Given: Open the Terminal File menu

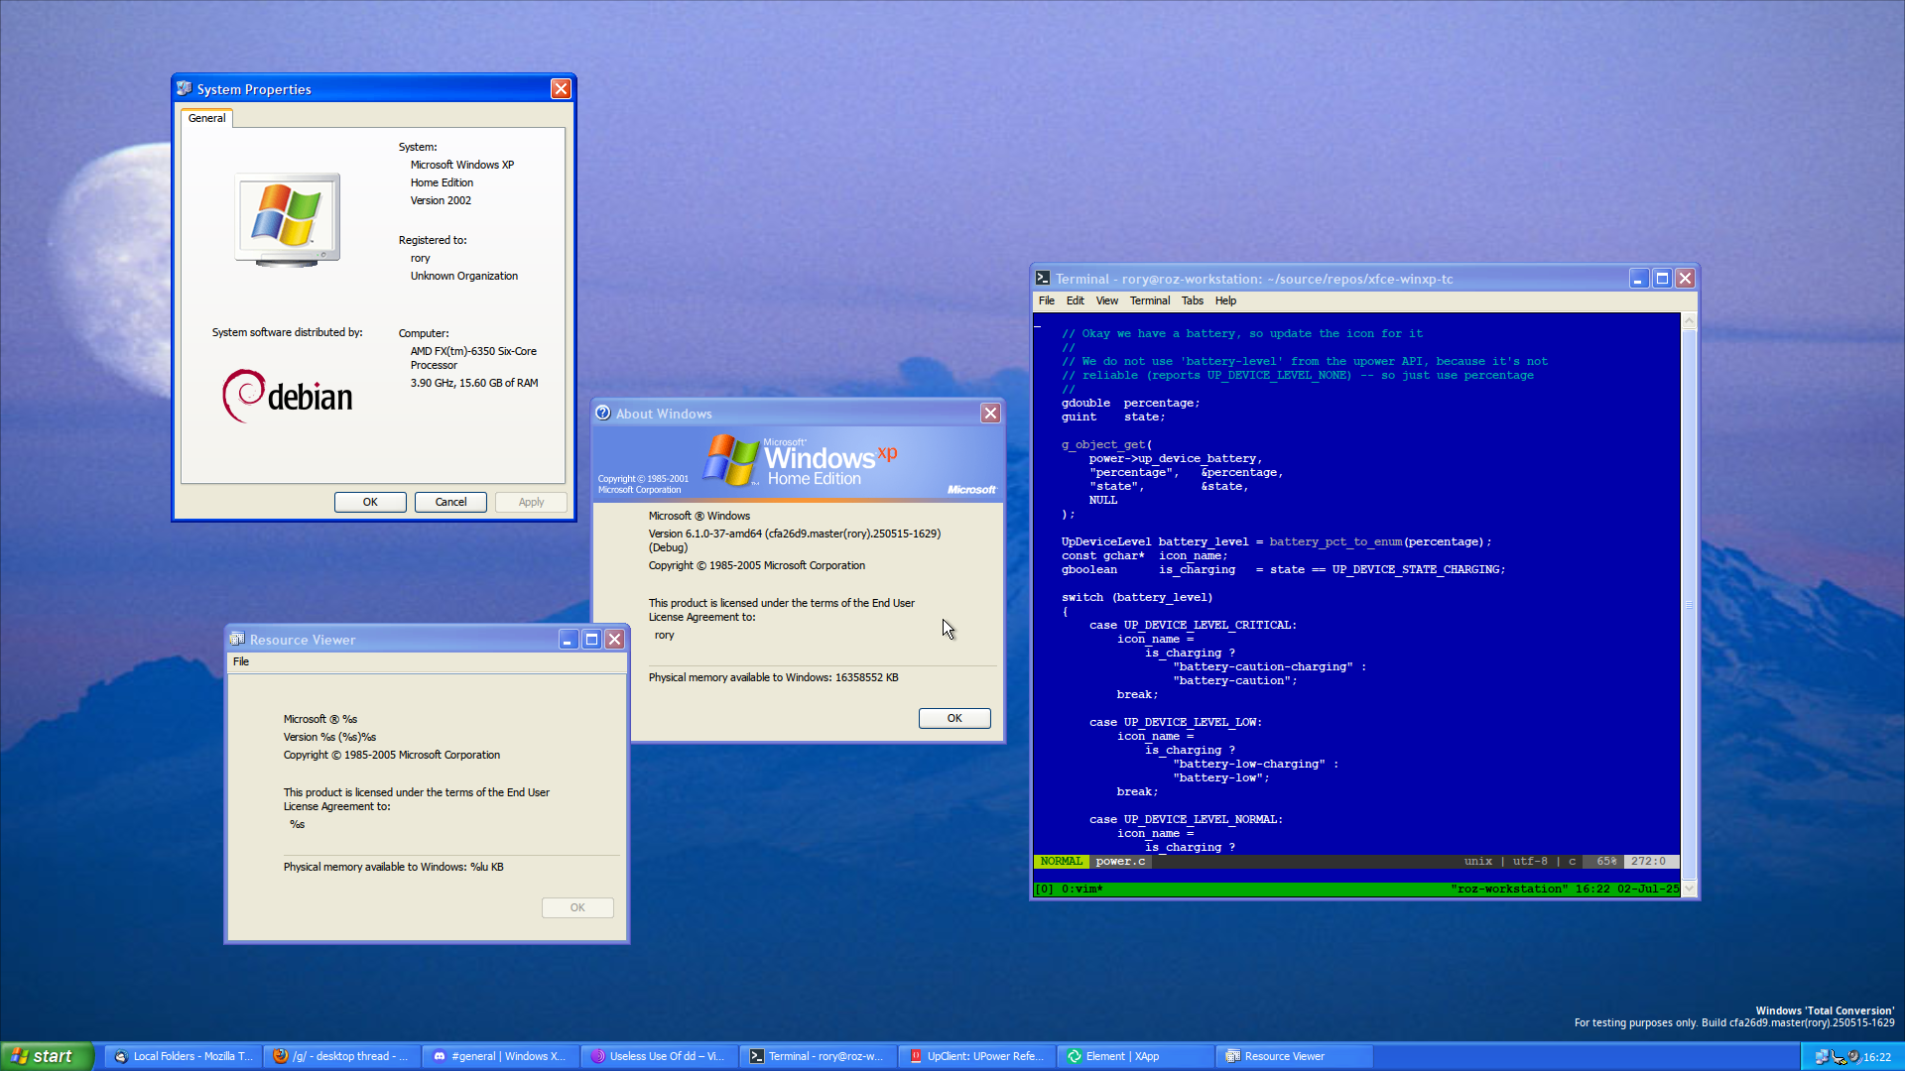Looking at the screenshot, I should (1047, 300).
